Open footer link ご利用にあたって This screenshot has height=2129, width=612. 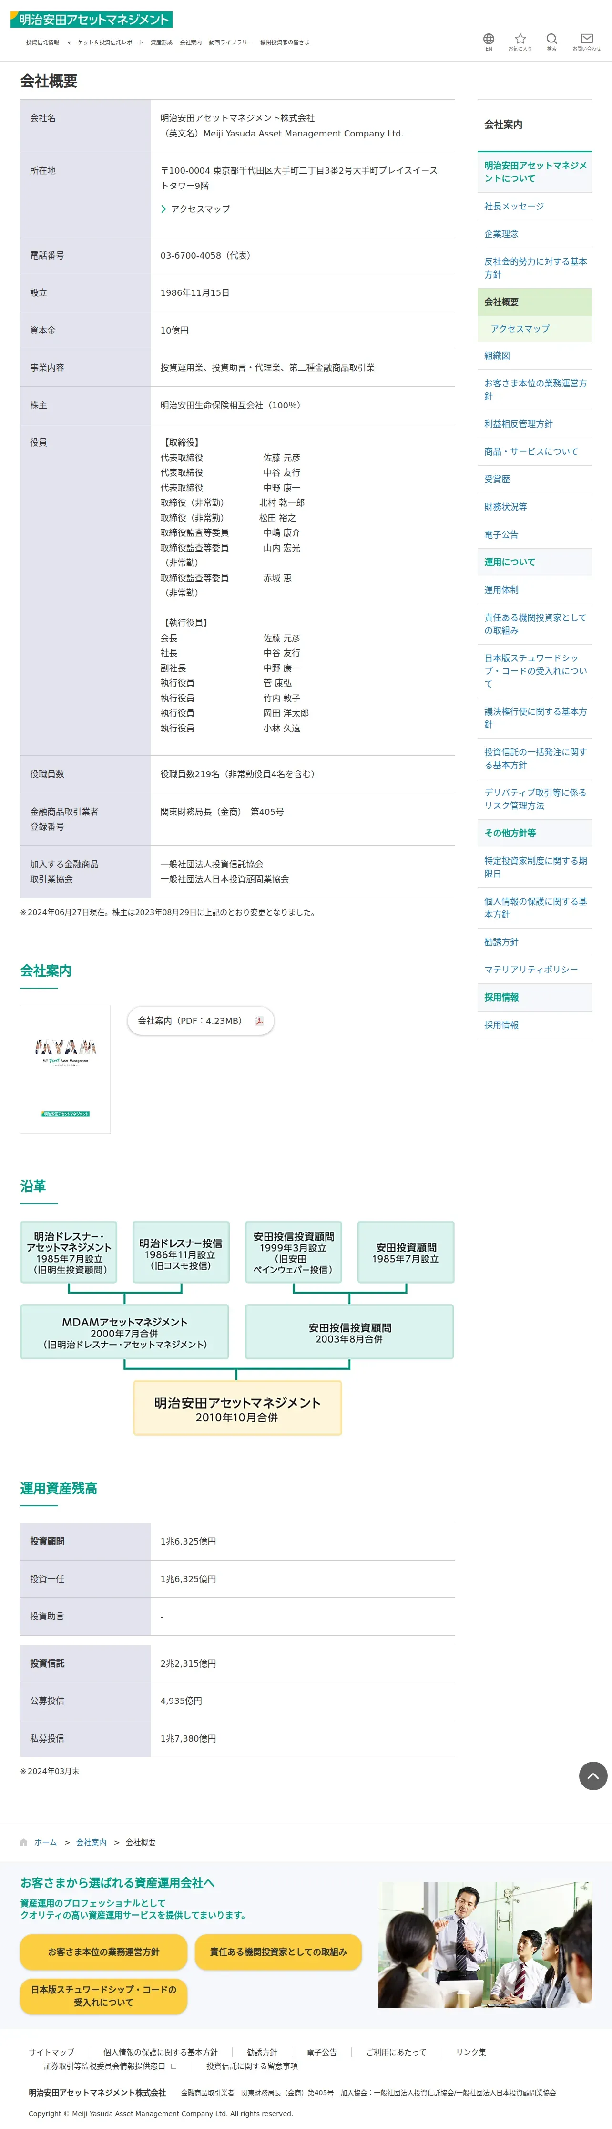pos(397,2052)
